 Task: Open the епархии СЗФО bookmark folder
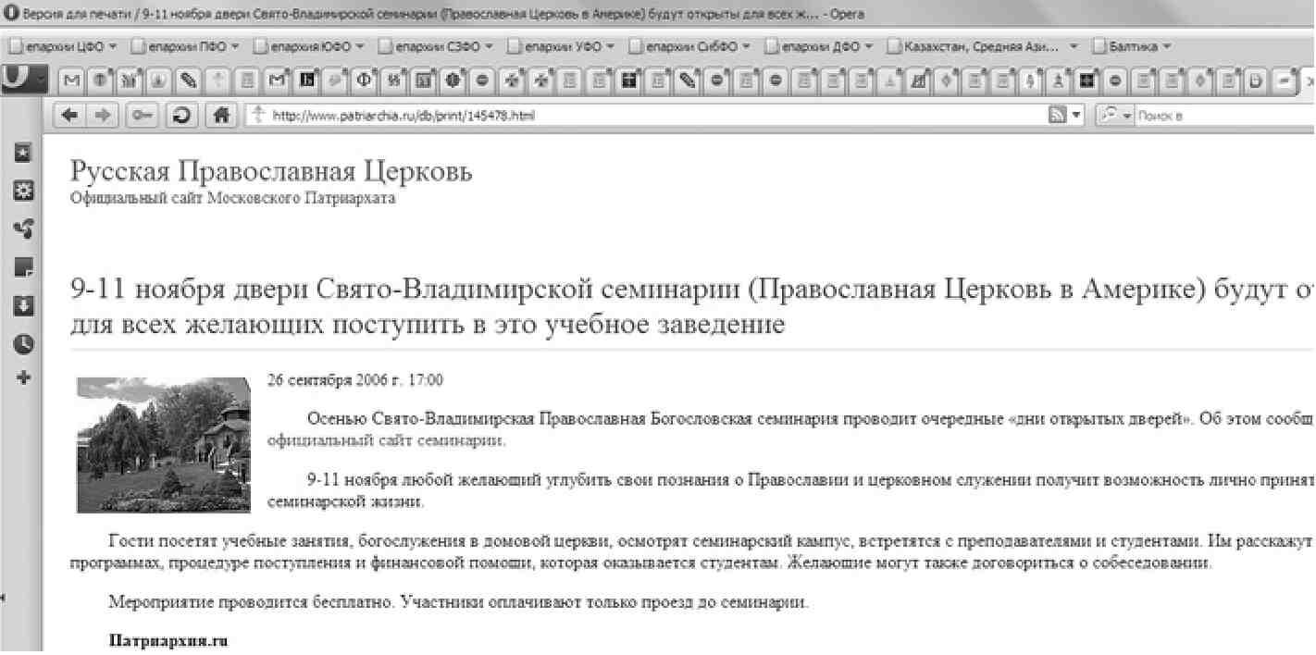pyautogui.click(x=436, y=45)
